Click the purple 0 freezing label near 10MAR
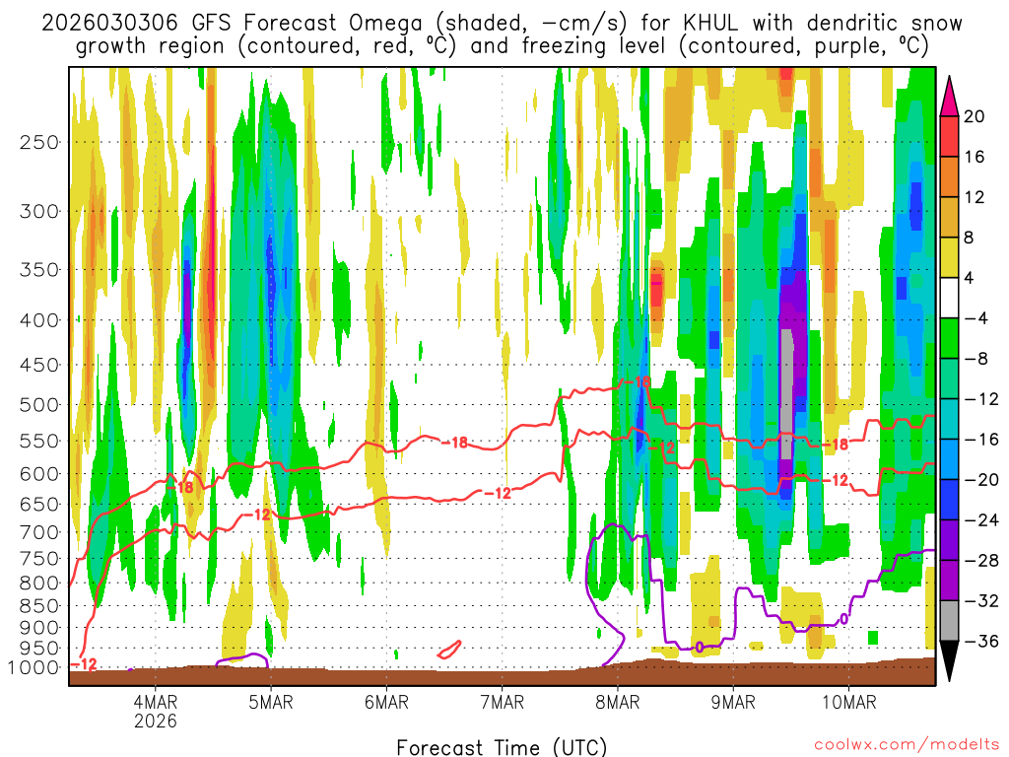Viewport: 1009px width, 757px height. (x=843, y=619)
